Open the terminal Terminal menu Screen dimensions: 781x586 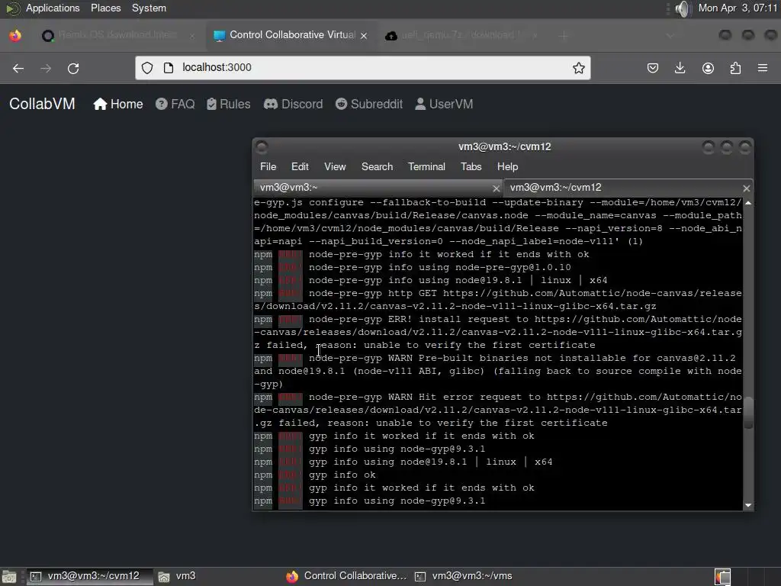click(x=426, y=167)
